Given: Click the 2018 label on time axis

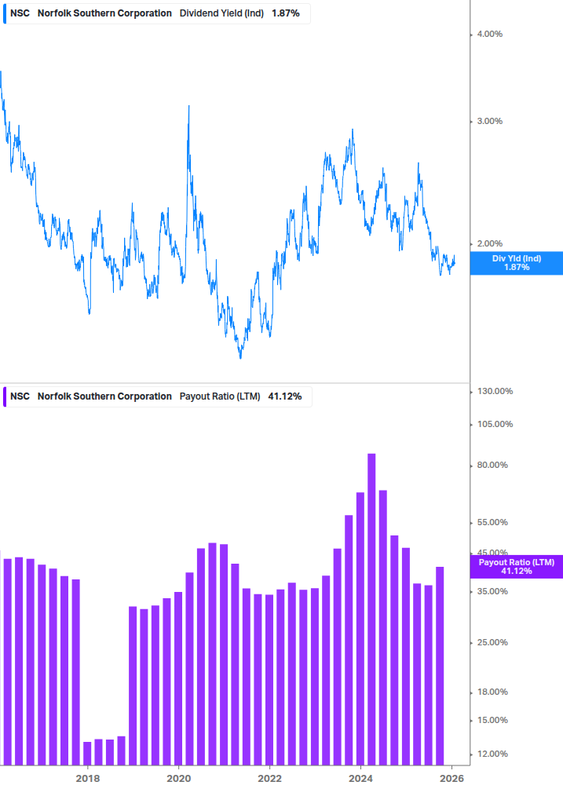Looking at the screenshot, I should pos(88,777).
